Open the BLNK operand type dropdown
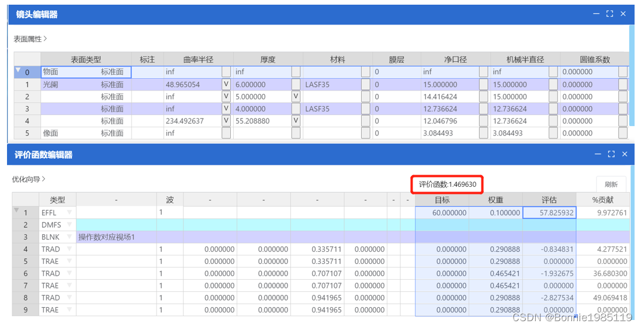This screenshot has width=641, height=327. [69, 237]
